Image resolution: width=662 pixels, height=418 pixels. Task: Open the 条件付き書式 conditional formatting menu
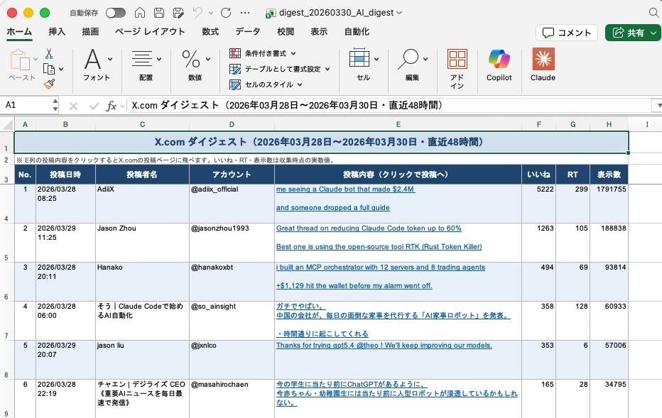262,53
